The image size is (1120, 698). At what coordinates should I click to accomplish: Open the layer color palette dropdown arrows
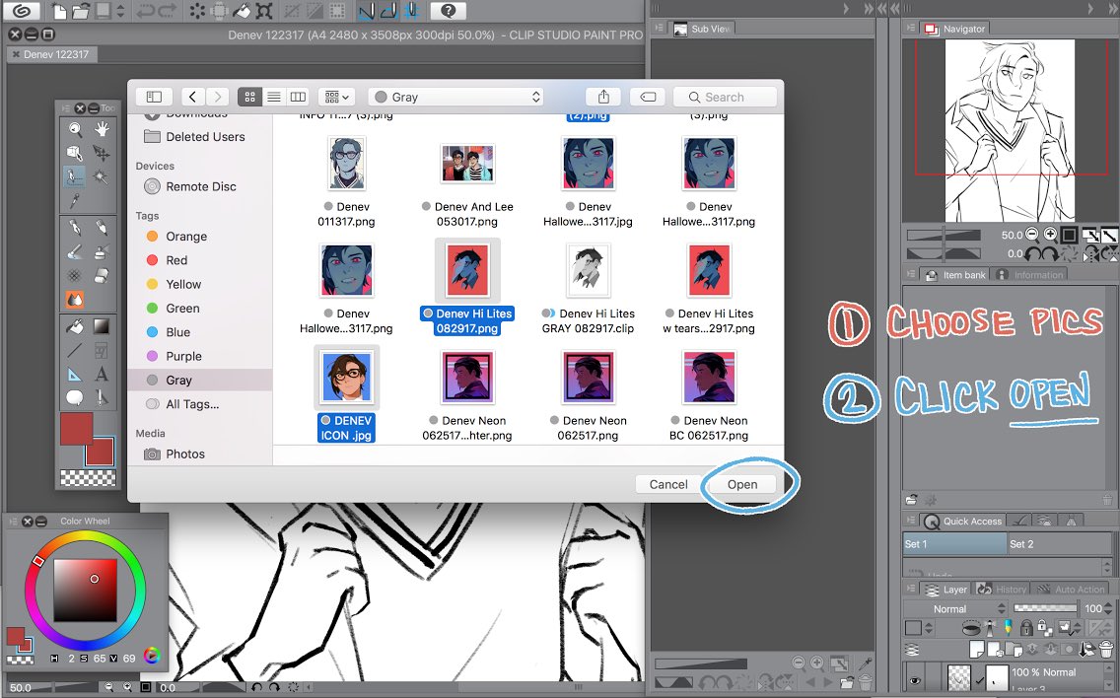coord(929,628)
